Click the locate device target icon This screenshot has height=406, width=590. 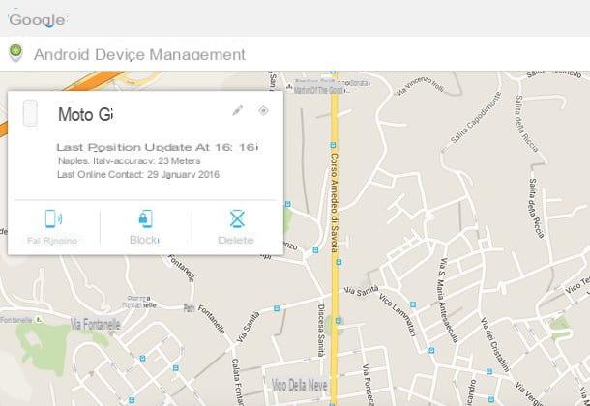(x=263, y=110)
